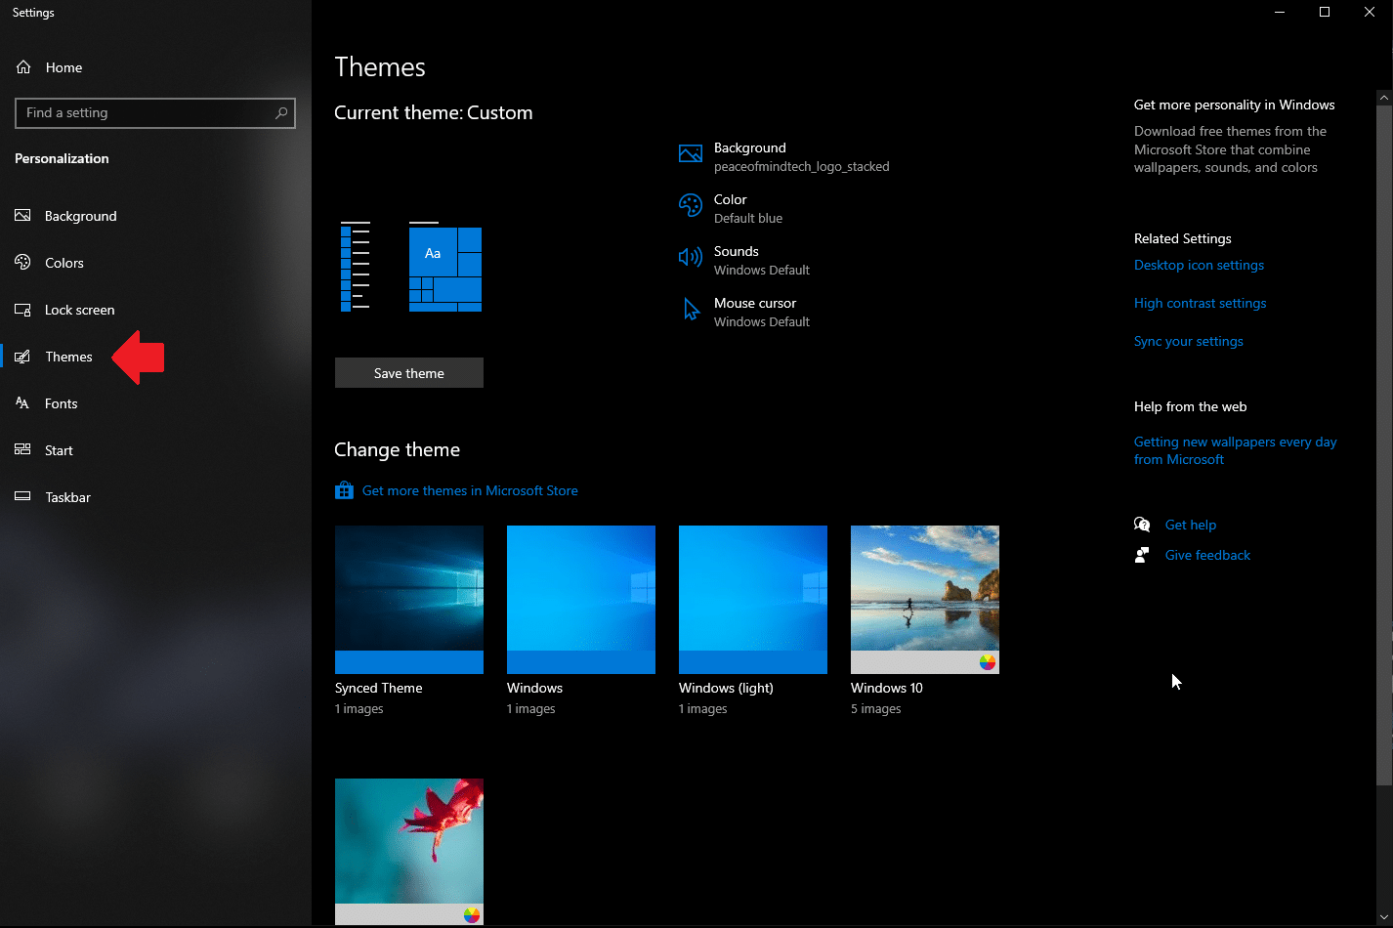Click the Give feedback person icon
1393x928 pixels.
1142,555
